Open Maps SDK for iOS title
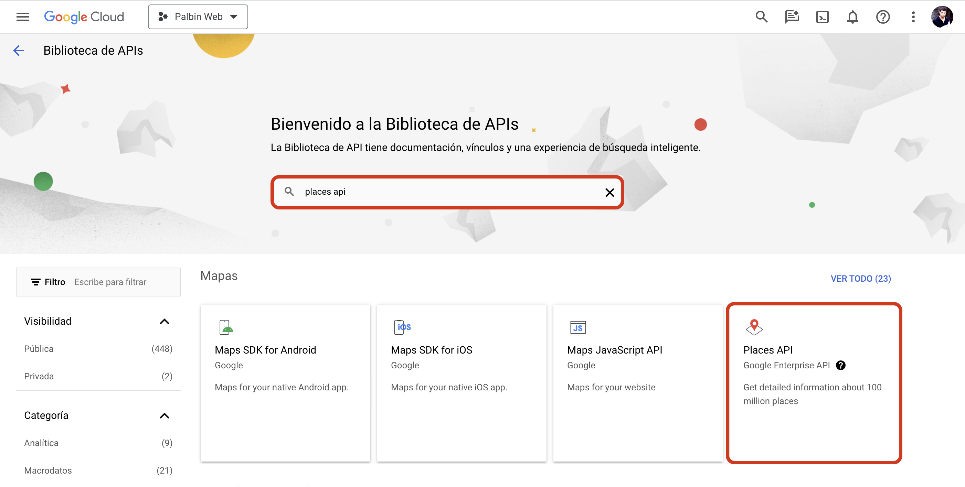965x487 pixels. click(432, 350)
